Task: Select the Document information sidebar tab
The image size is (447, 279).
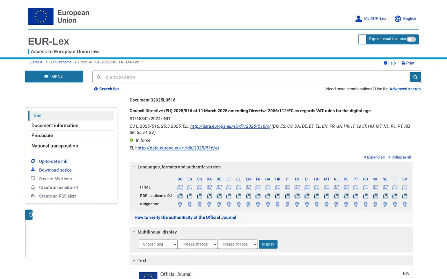Action: tap(71, 126)
